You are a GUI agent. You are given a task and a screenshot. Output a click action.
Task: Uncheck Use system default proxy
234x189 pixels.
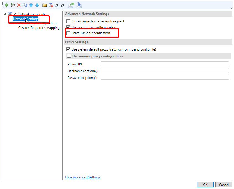(68, 49)
